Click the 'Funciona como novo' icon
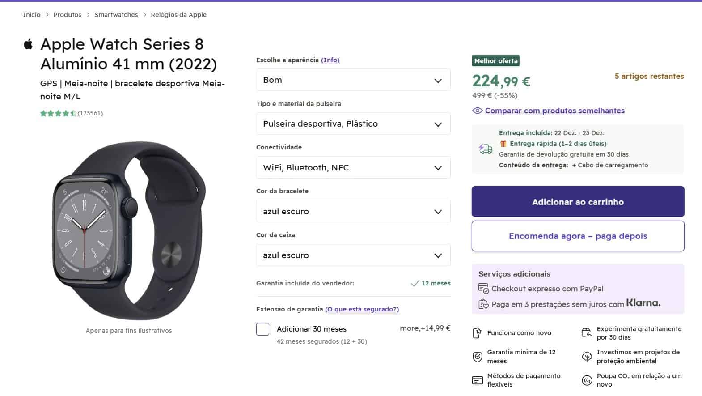The image size is (702, 396). coord(477,333)
